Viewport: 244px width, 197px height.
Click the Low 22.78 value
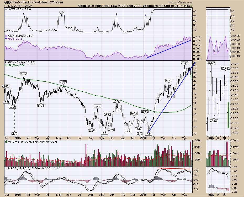click(x=118, y=6)
